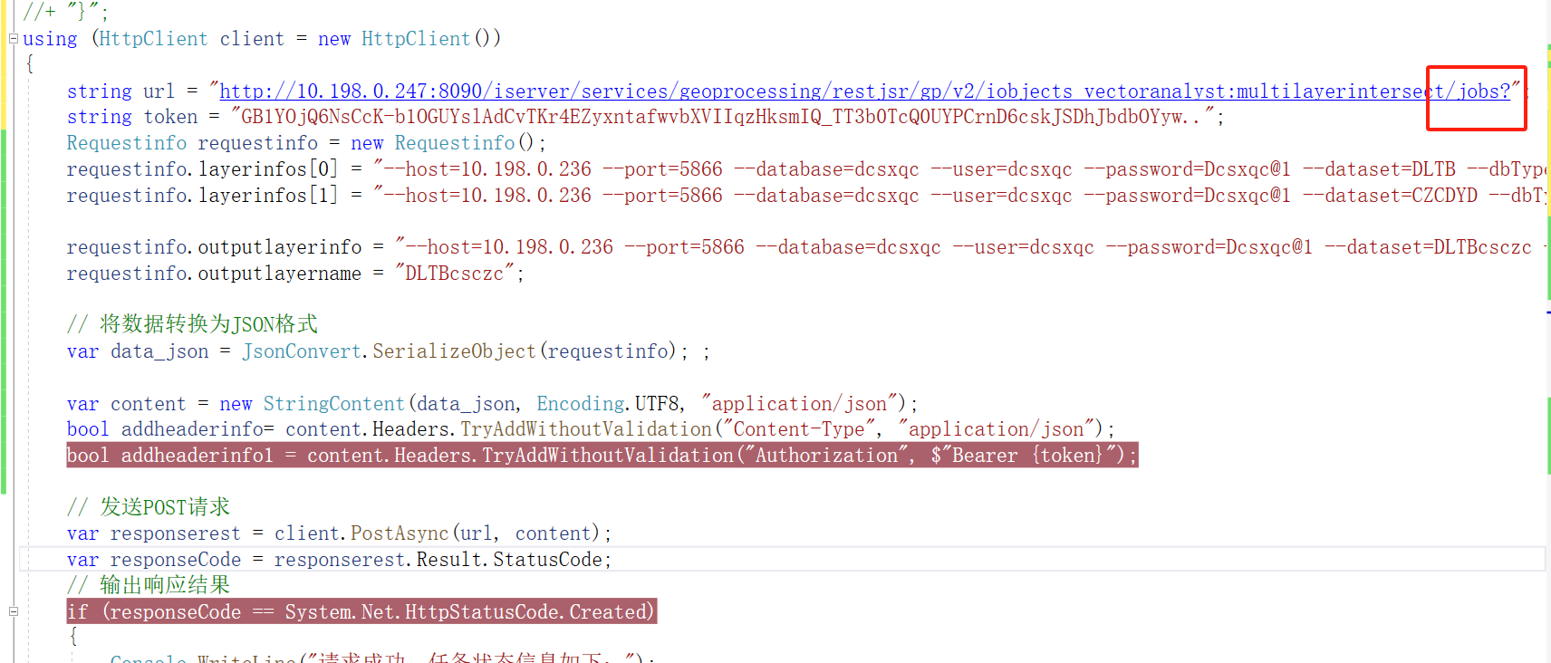Image resolution: width=1551 pixels, height=663 pixels.
Task: Click 'StringContent' constructor
Action: (x=333, y=404)
